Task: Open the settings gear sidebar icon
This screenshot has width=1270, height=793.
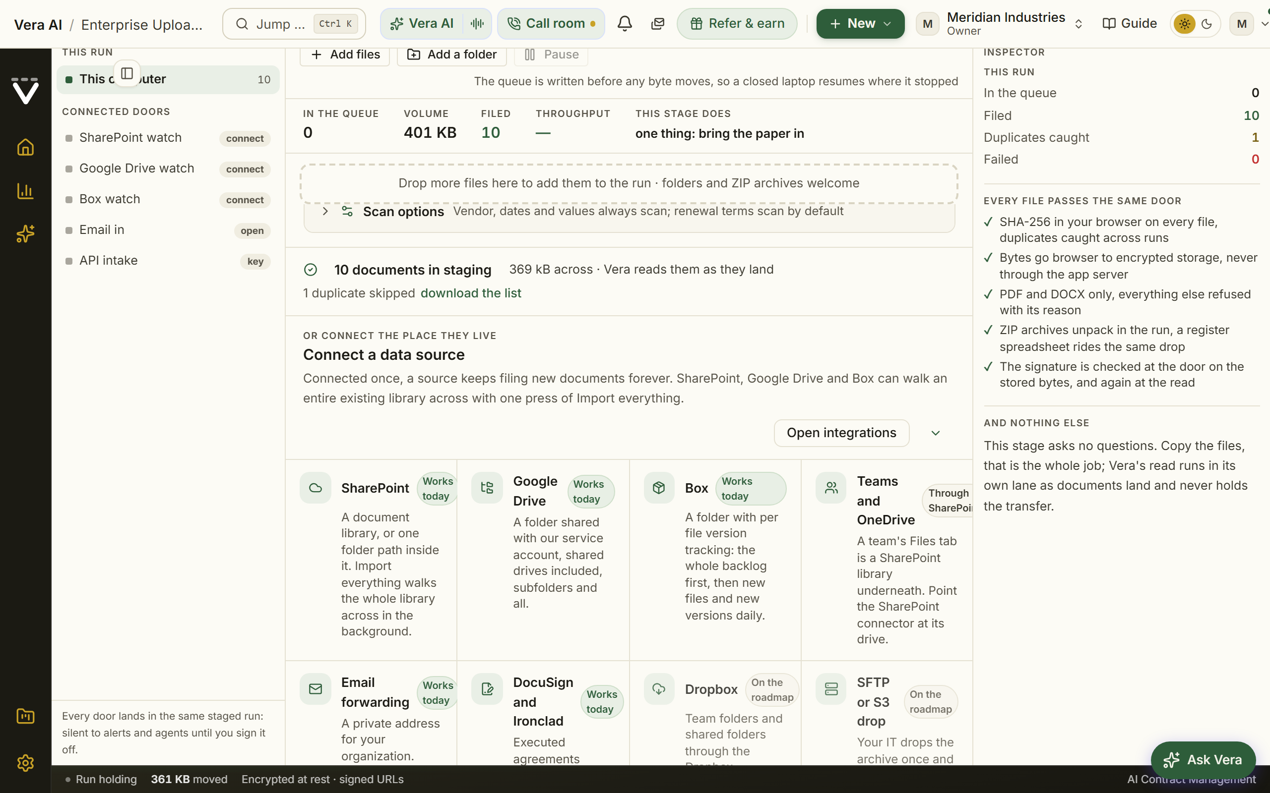Action: [25, 763]
